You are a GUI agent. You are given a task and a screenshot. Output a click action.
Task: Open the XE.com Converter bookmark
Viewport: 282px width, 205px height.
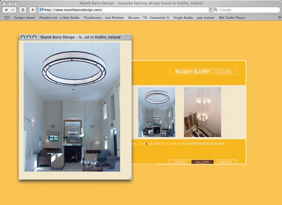click(149, 17)
